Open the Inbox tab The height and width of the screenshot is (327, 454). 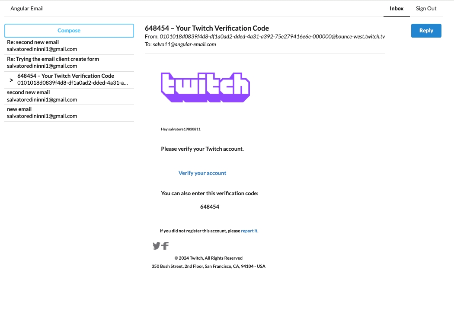(x=396, y=9)
